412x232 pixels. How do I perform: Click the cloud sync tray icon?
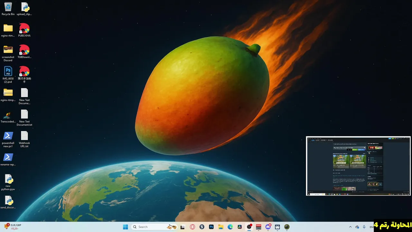357,227
